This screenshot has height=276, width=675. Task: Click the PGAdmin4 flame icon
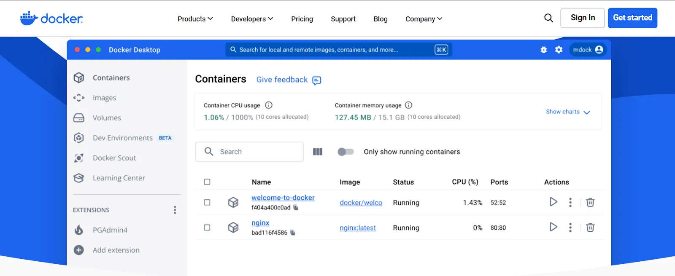coord(79,230)
